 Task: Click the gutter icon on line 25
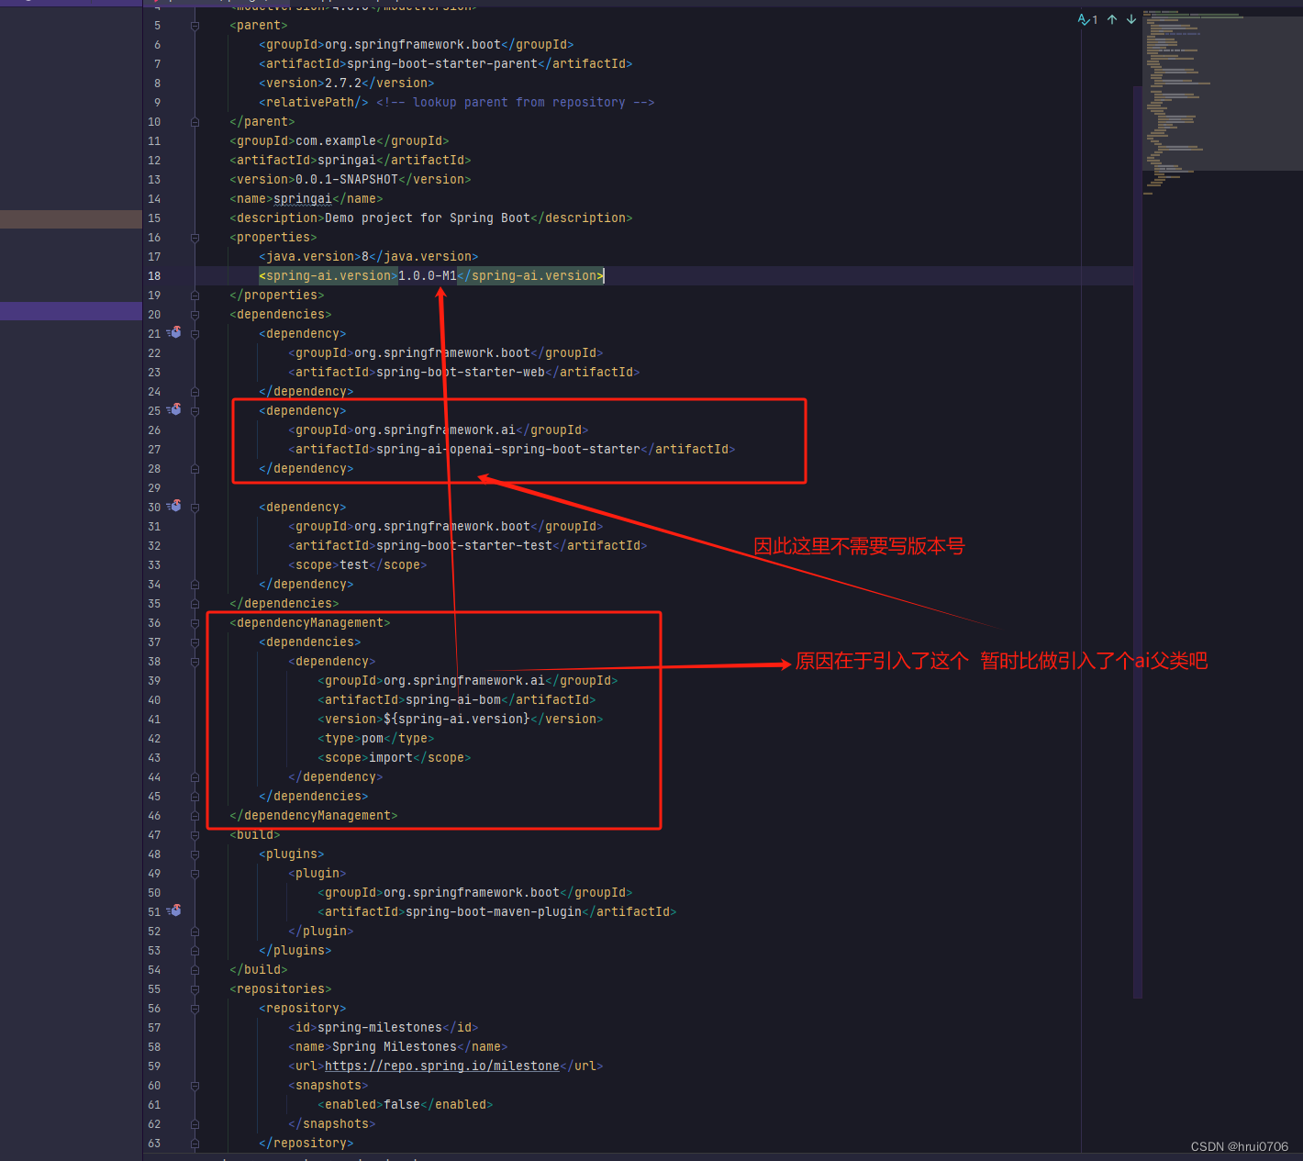pyautogui.click(x=174, y=410)
